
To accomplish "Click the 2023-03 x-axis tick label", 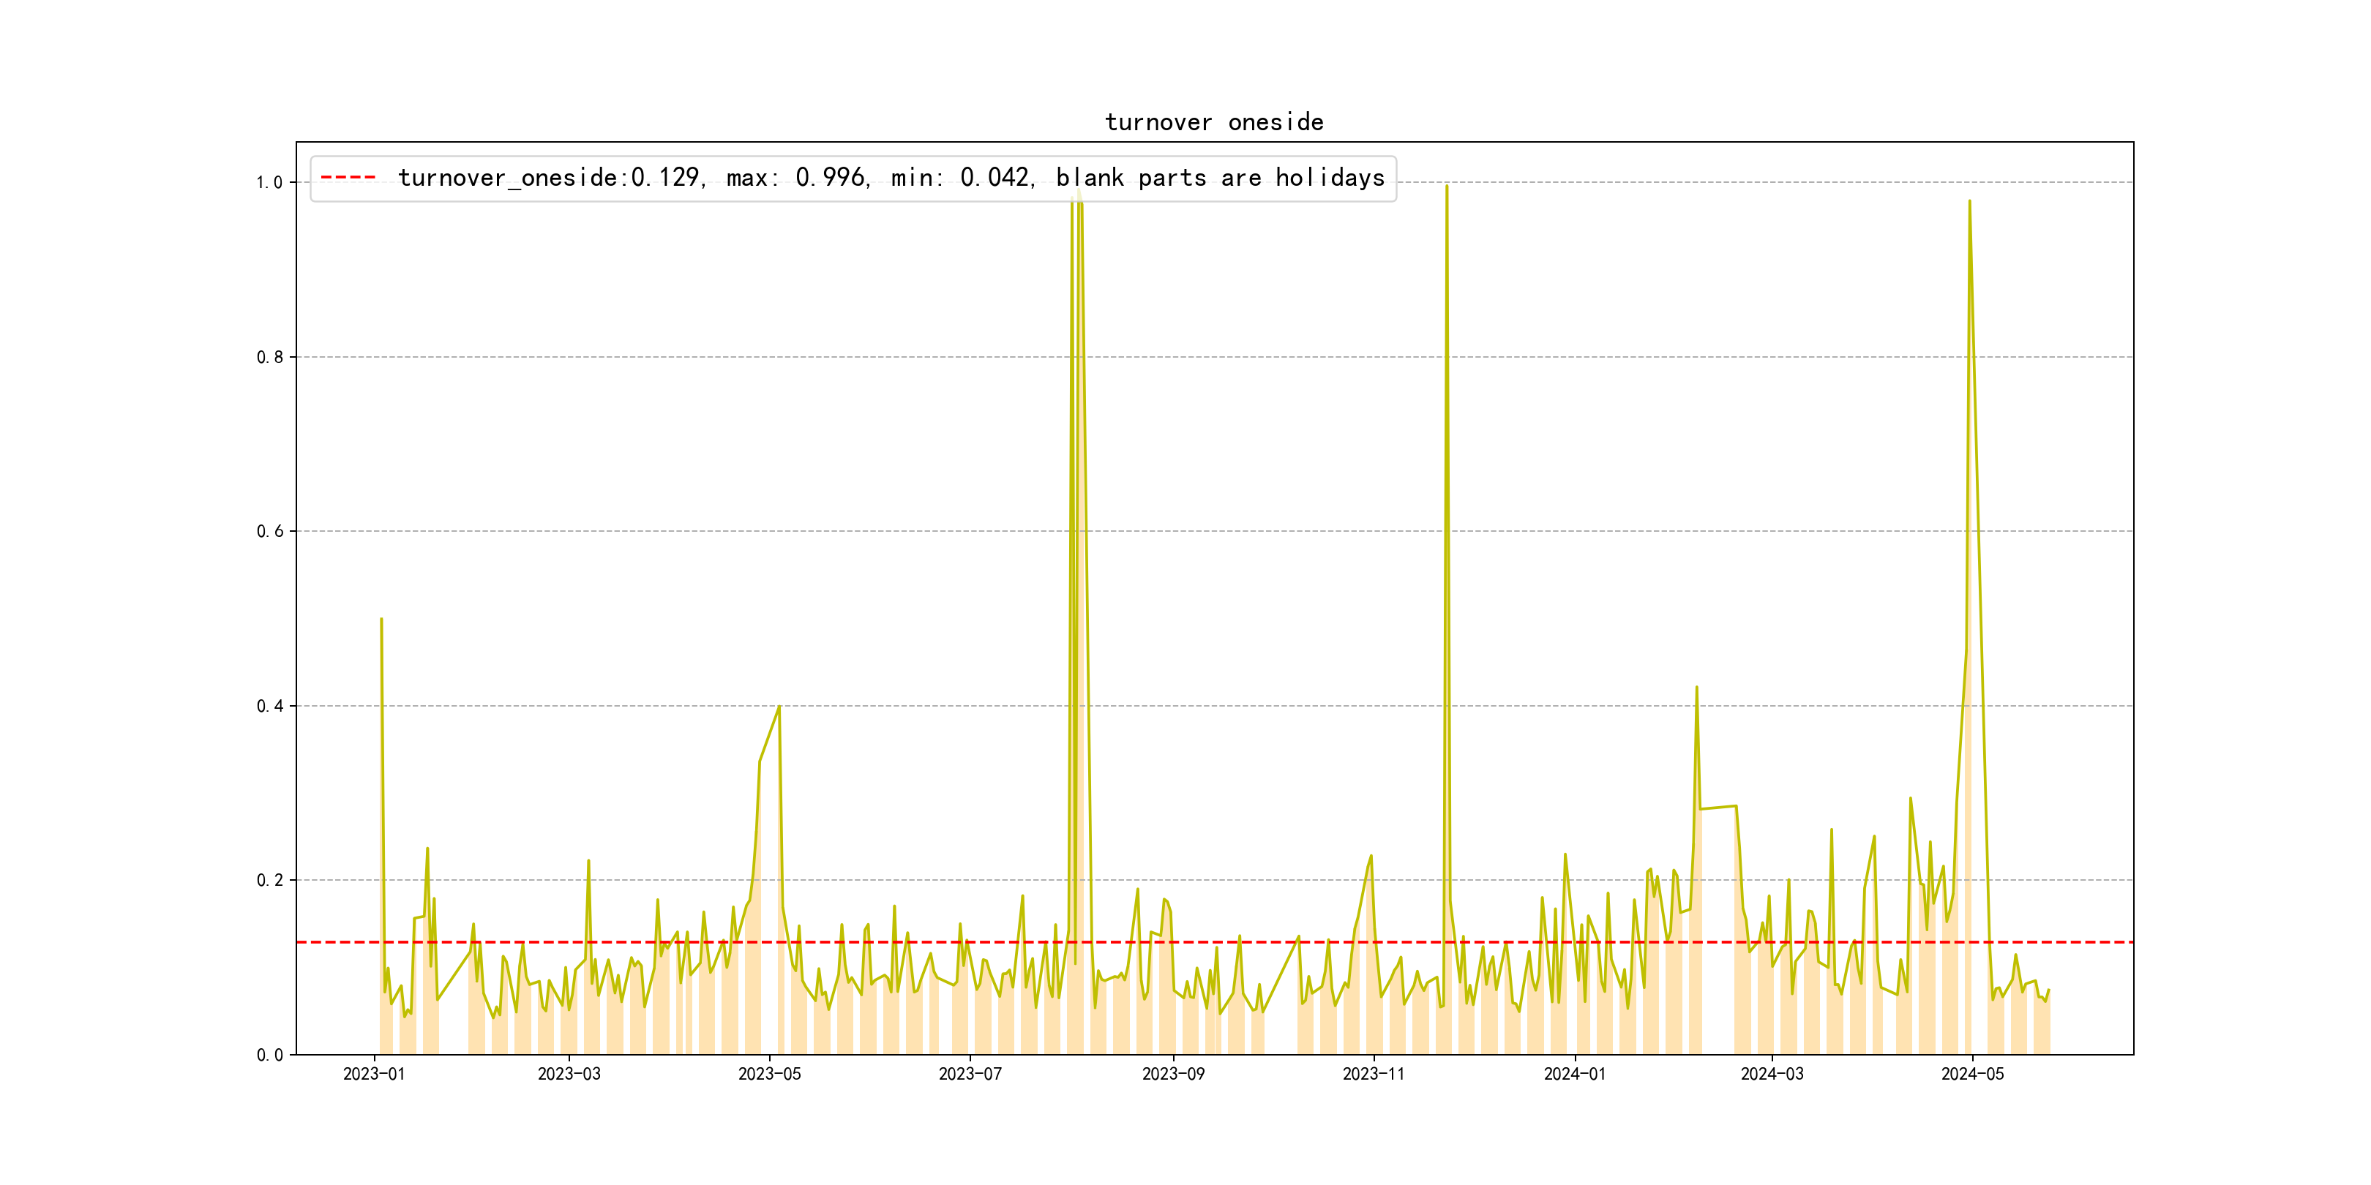I will (569, 1074).
